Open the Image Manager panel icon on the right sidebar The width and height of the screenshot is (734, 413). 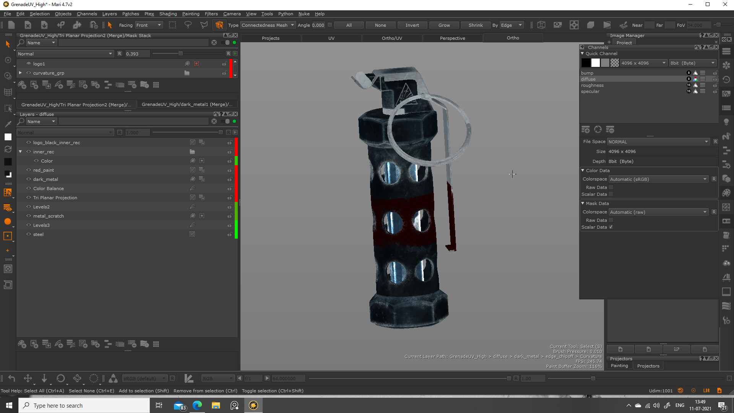coord(726,221)
